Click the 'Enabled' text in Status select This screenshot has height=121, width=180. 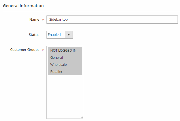coord(54,35)
